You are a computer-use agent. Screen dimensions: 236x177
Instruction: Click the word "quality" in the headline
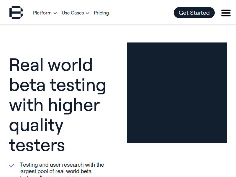[x=36, y=126]
